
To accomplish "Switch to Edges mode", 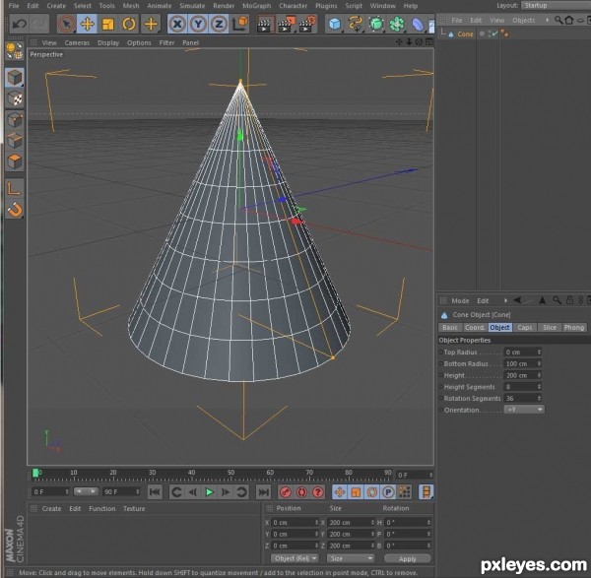I will coord(15,141).
